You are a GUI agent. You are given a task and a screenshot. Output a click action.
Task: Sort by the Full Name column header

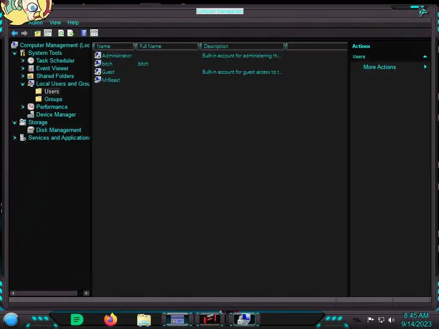point(167,46)
